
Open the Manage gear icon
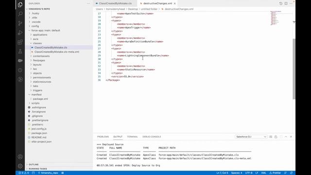tap(20, 166)
